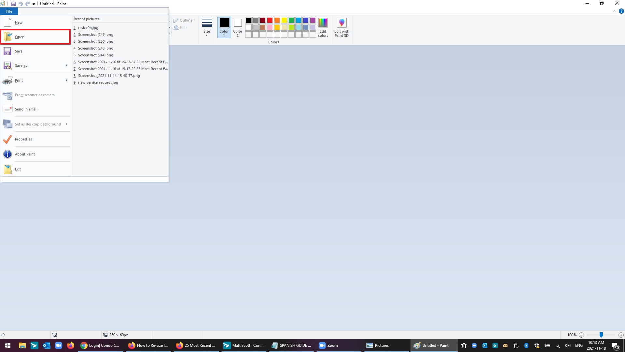The height and width of the screenshot is (352, 625).
Task: Click zoom out minus button in status bar
Action: (x=581, y=335)
